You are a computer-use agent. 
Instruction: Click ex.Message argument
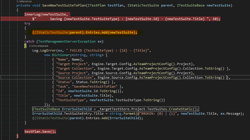(230, 114)
